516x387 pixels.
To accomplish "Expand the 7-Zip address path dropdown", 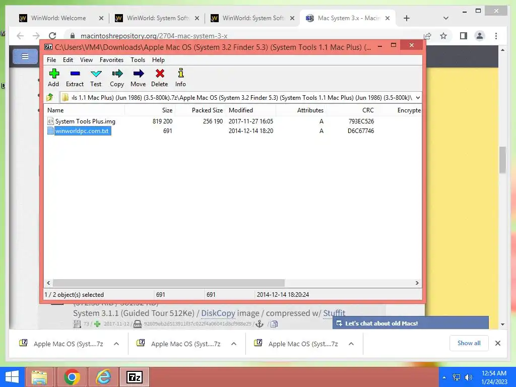I will tap(418, 97).
